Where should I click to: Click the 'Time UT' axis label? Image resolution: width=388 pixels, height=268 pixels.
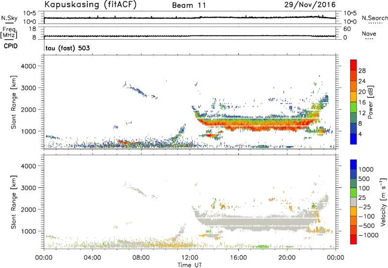190,265
